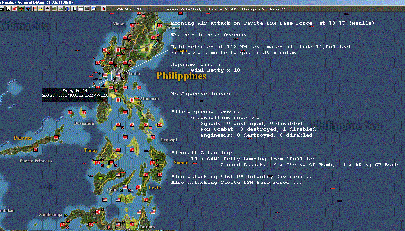Image resolution: width=405 pixels, height=231 pixels.
Task: Open the bases list flag icon
Action: tap(35, 9)
